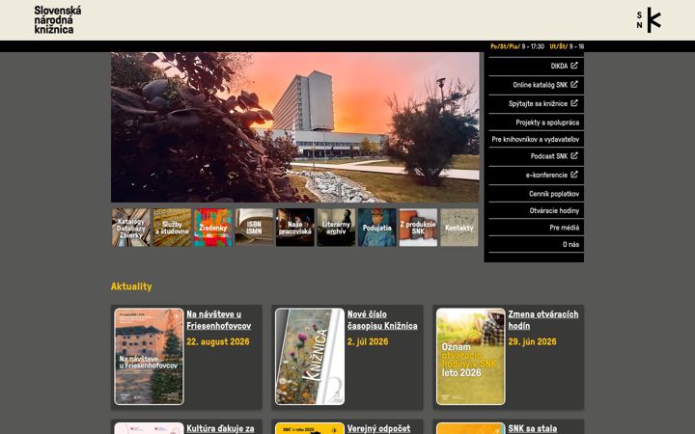Open Verejný odpočet article link
Viewport: 695px width, 434px height.
(x=378, y=428)
